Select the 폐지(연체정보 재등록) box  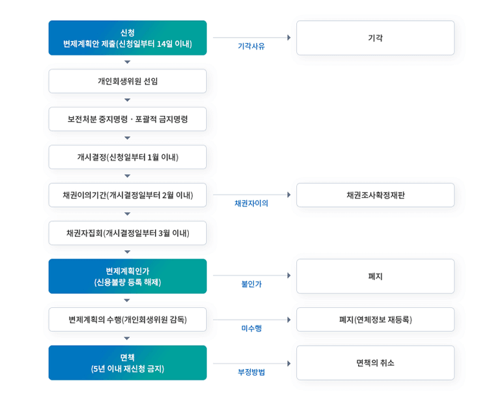[375, 320]
